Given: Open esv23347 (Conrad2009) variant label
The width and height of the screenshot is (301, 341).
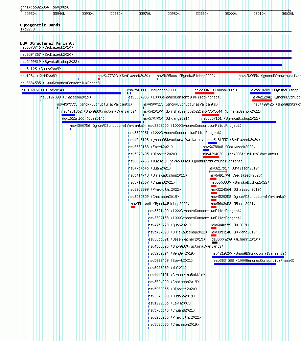Looking at the screenshot, I should (216, 90).
